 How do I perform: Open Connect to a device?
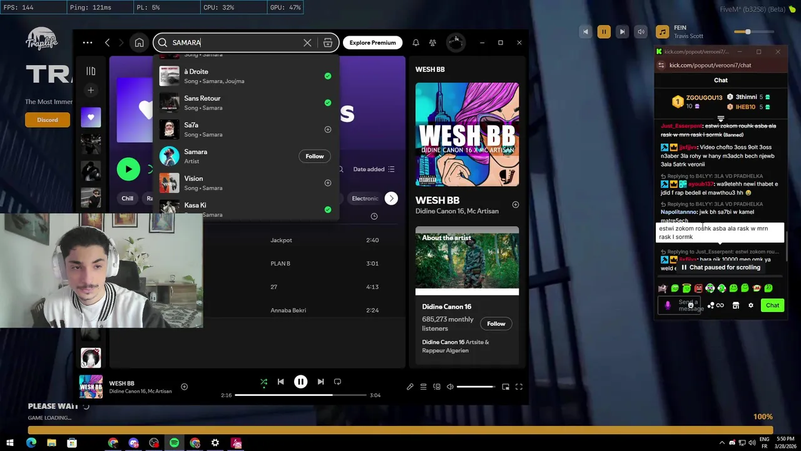click(x=437, y=387)
